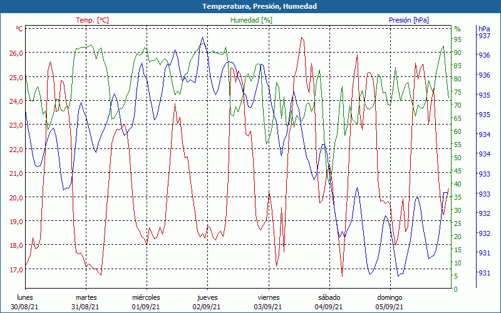Click the 45 humidity axis value
Viewport: 501px width, 313px height.
point(458,171)
